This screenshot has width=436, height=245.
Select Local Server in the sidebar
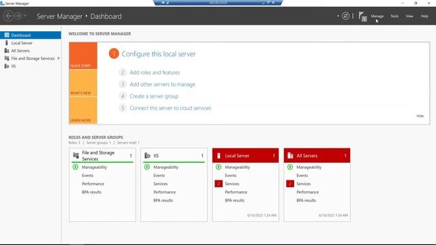31,43
